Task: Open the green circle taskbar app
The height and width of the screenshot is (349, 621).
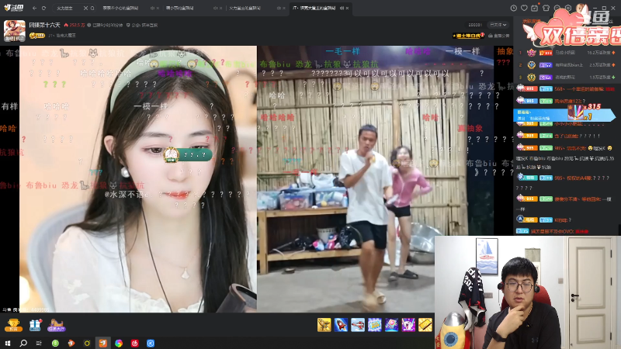Action: 55,343
